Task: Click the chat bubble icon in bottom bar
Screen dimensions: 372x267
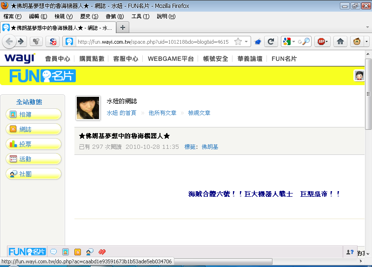Action: pyautogui.click(x=53, y=252)
